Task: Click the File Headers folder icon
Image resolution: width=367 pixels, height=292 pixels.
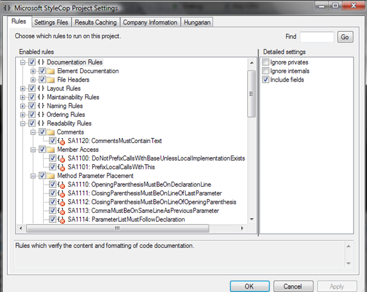Action: [x=51, y=80]
